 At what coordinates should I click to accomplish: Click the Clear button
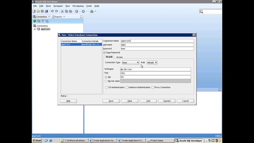click(130, 101)
